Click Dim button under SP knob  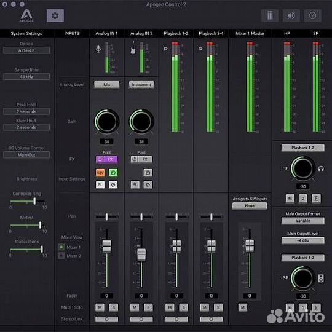302,307
